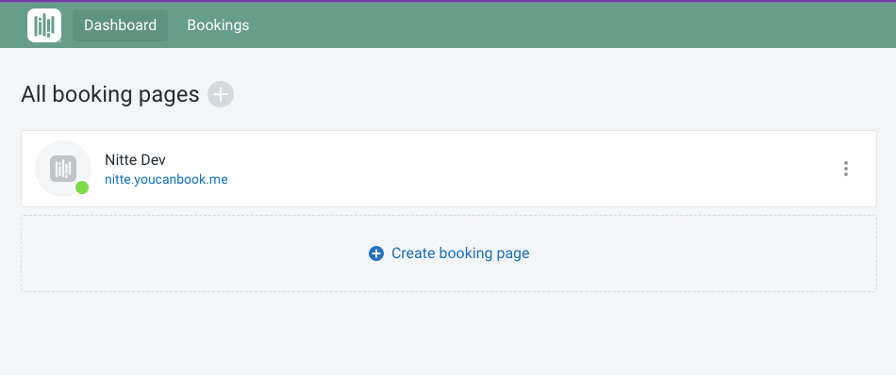Click gray bars icon inside the avatar circle
The width and height of the screenshot is (896, 375).
point(63,169)
